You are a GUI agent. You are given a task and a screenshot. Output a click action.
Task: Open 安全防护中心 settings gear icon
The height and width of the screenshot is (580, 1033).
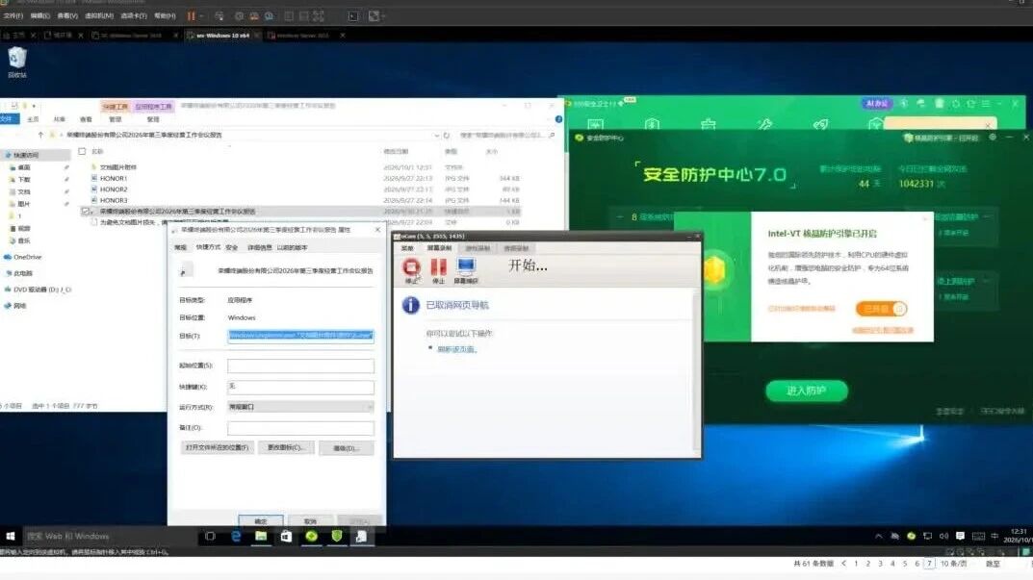pyautogui.click(x=993, y=137)
